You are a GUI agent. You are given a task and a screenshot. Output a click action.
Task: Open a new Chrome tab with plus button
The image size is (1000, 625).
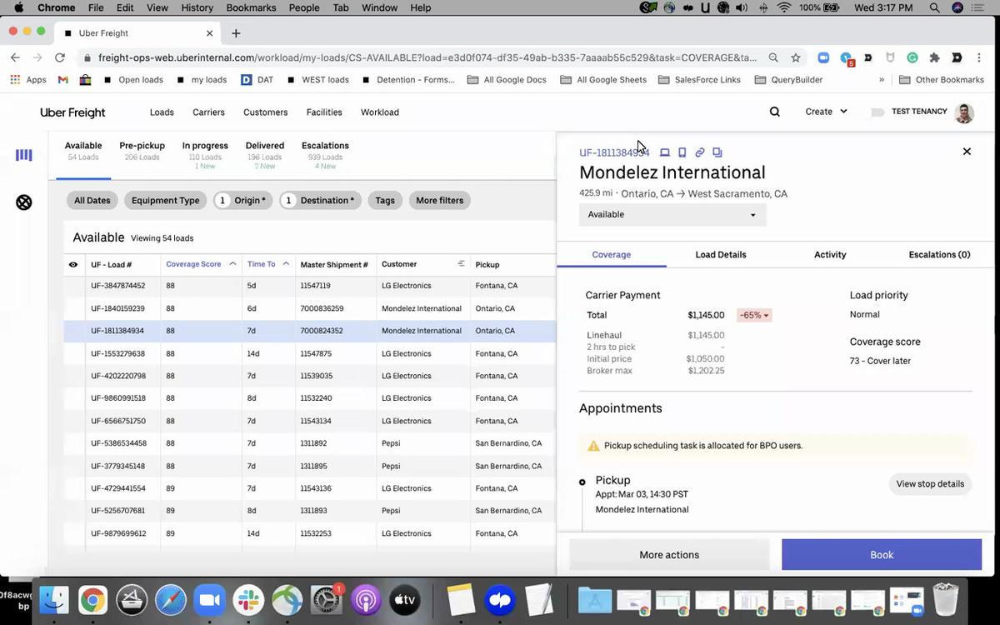[236, 33]
